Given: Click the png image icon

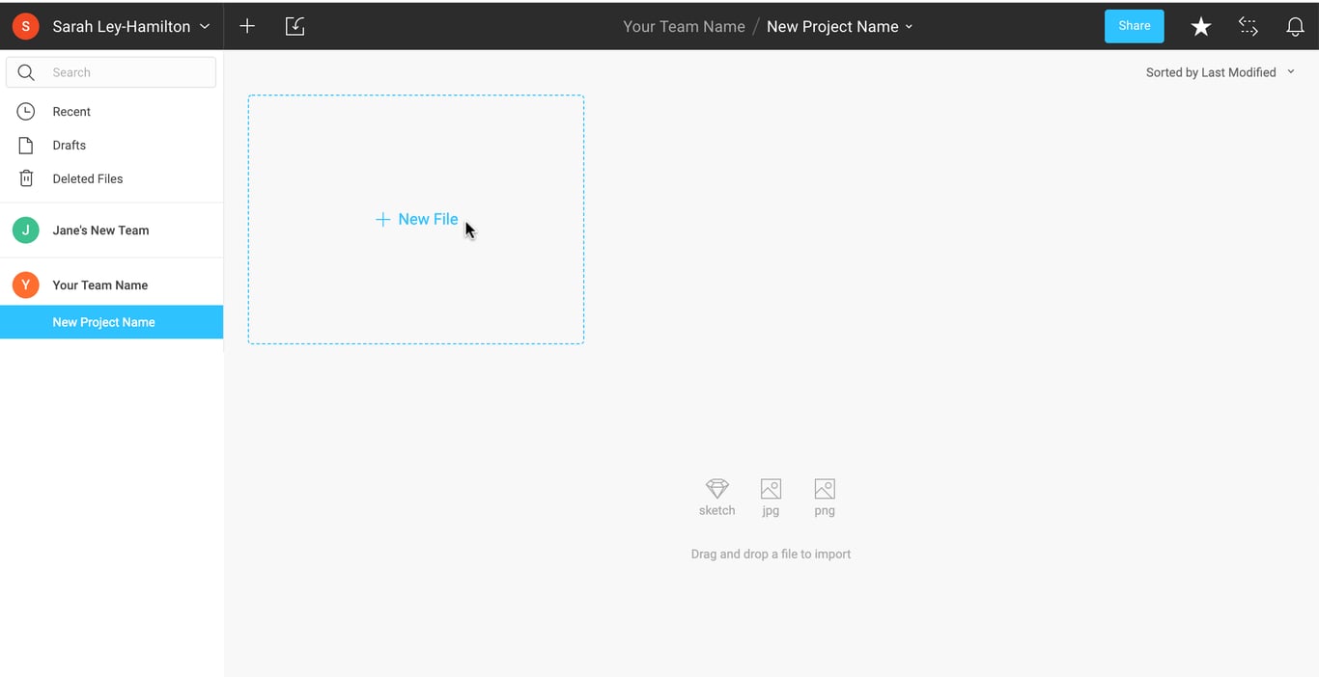Looking at the screenshot, I should (824, 489).
